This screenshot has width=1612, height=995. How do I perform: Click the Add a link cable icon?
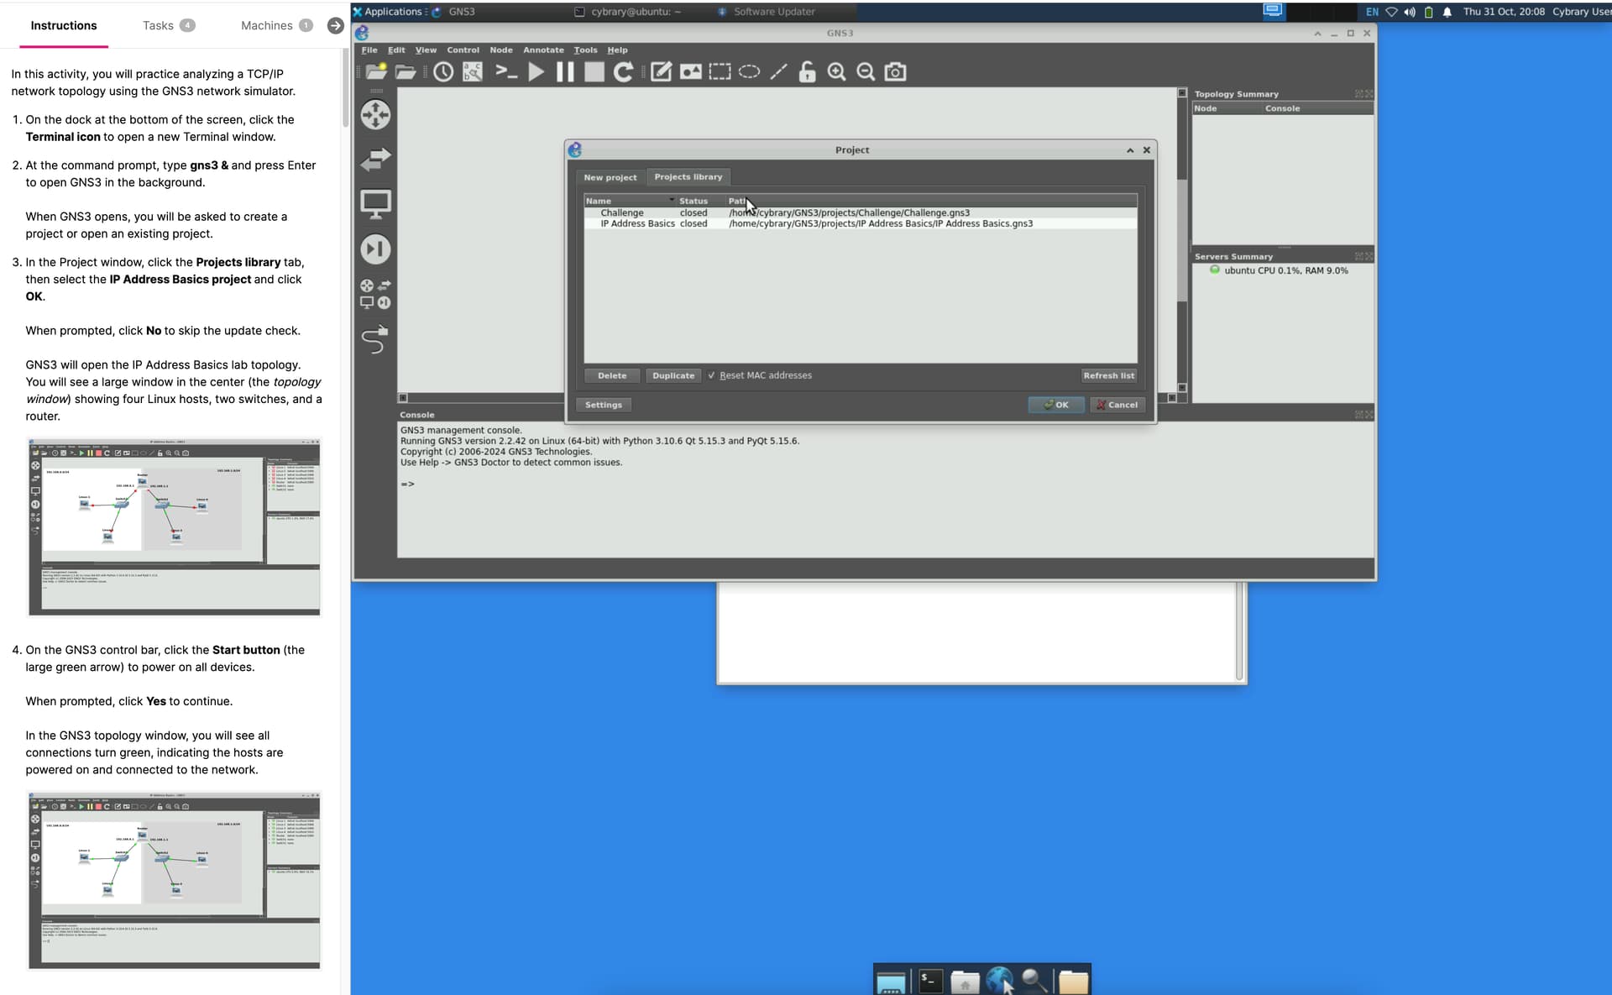pyautogui.click(x=375, y=339)
